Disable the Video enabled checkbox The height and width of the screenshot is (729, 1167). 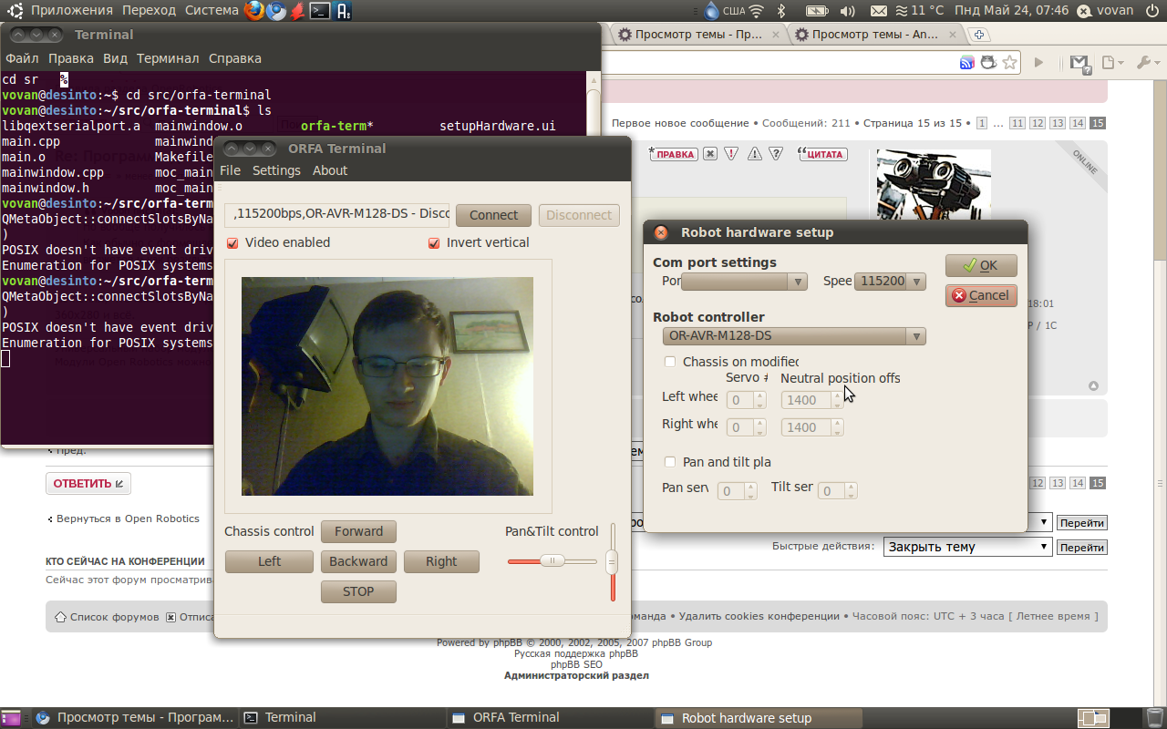(x=232, y=242)
